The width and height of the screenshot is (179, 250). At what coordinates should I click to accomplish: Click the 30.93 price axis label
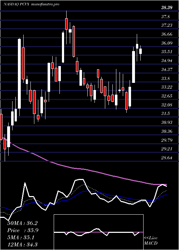coord(166,122)
